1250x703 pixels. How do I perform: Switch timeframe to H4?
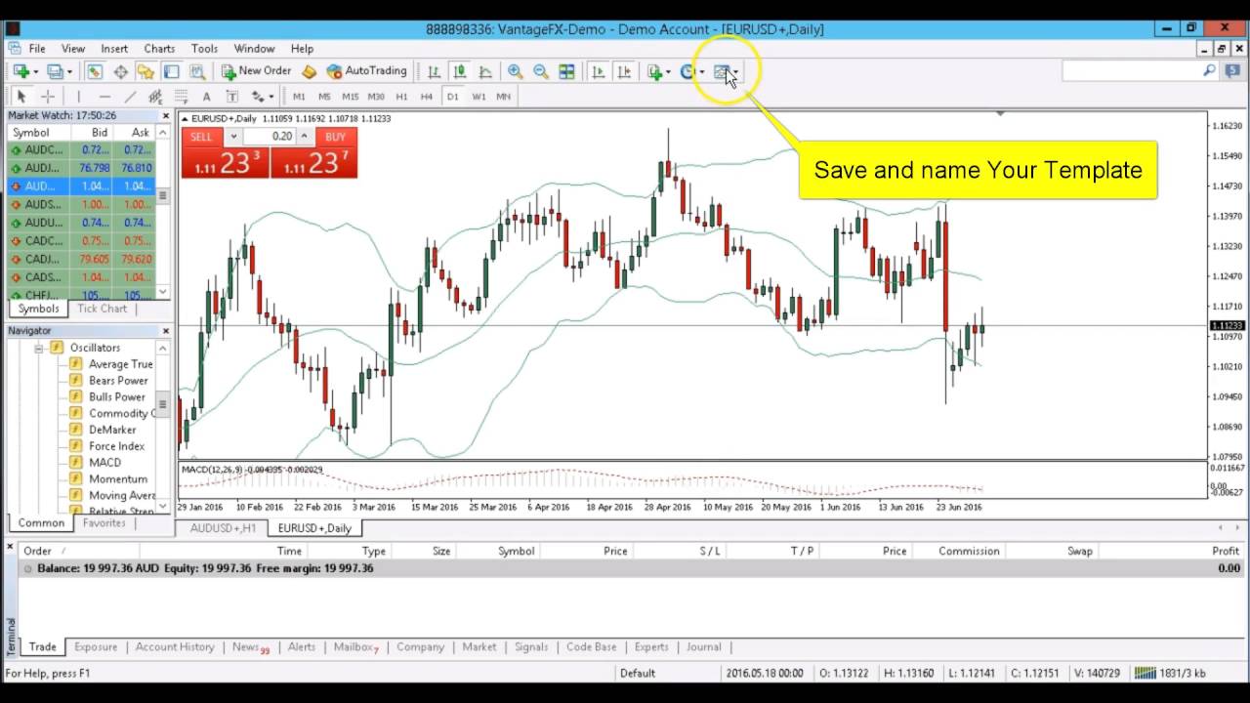(x=427, y=97)
